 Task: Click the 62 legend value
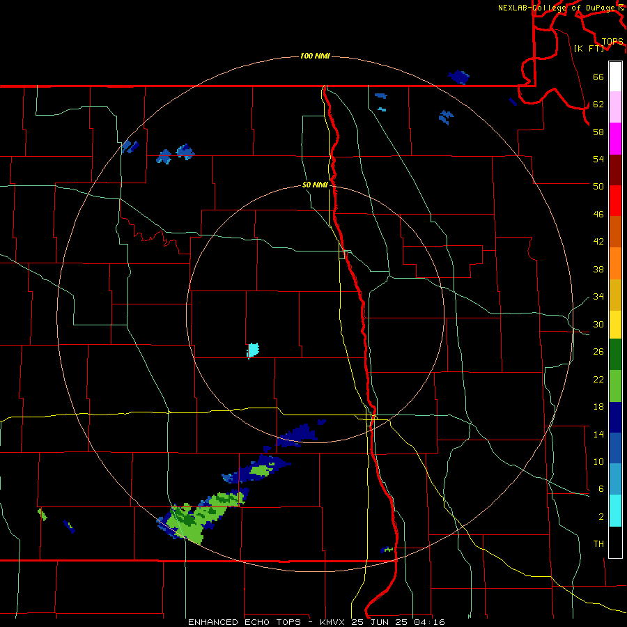pos(598,104)
